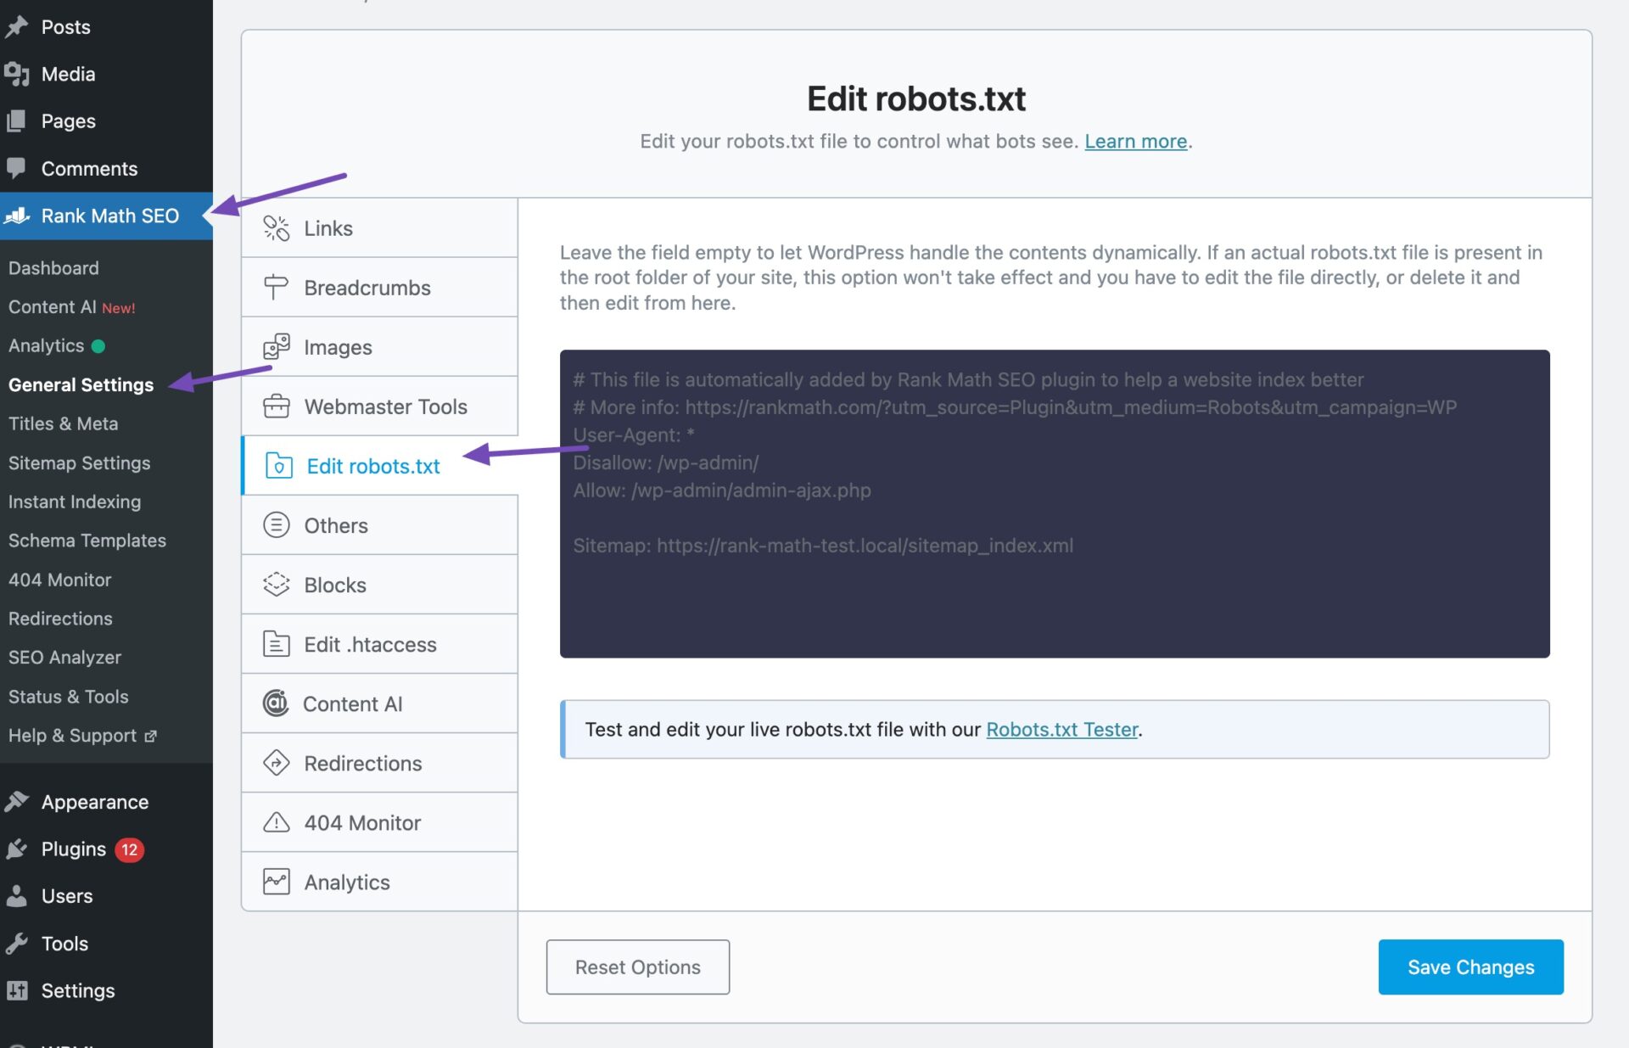Open the Analytics chart icon
This screenshot has height=1048, width=1629.
coord(276,882)
